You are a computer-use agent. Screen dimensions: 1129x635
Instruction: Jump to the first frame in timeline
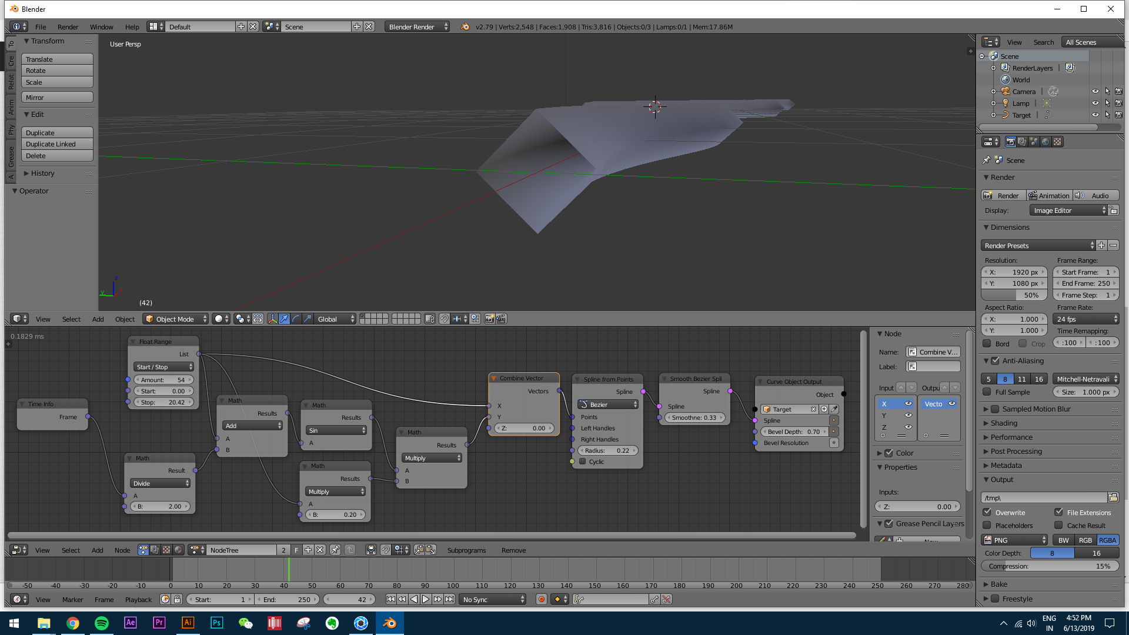pos(390,599)
